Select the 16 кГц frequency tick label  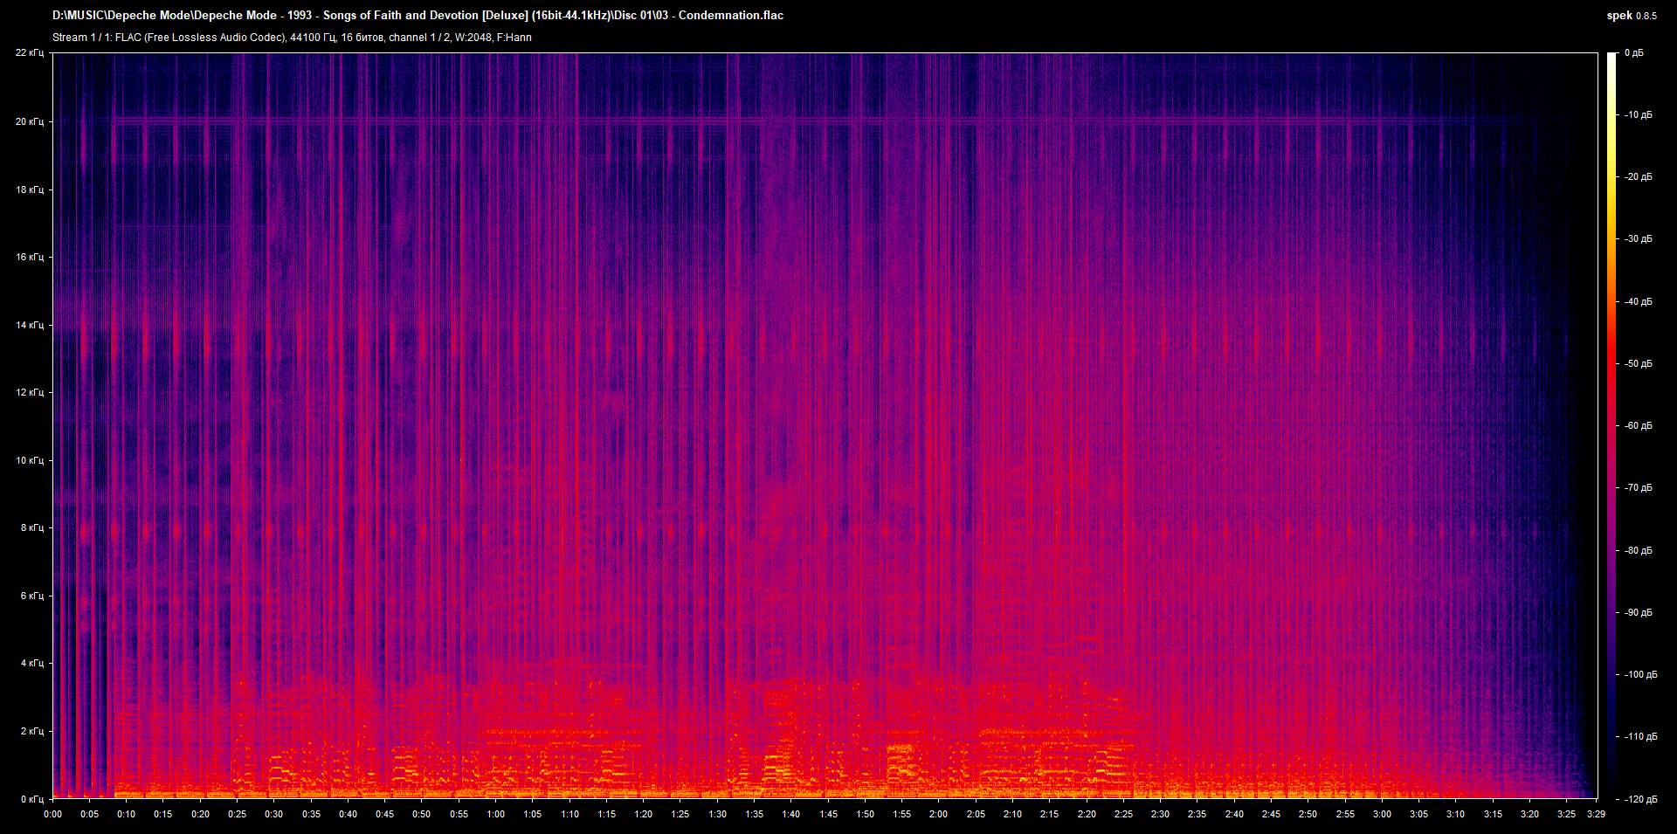coord(30,257)
